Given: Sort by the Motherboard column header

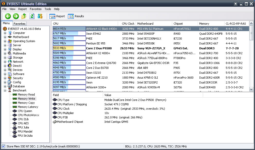Looking at the screenshot, I should [154, 24].
